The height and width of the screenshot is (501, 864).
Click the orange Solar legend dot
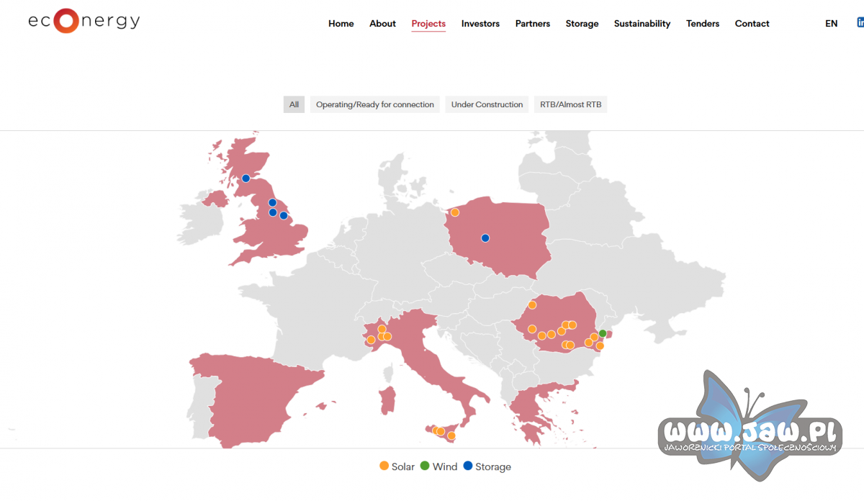tap(384, 466)
